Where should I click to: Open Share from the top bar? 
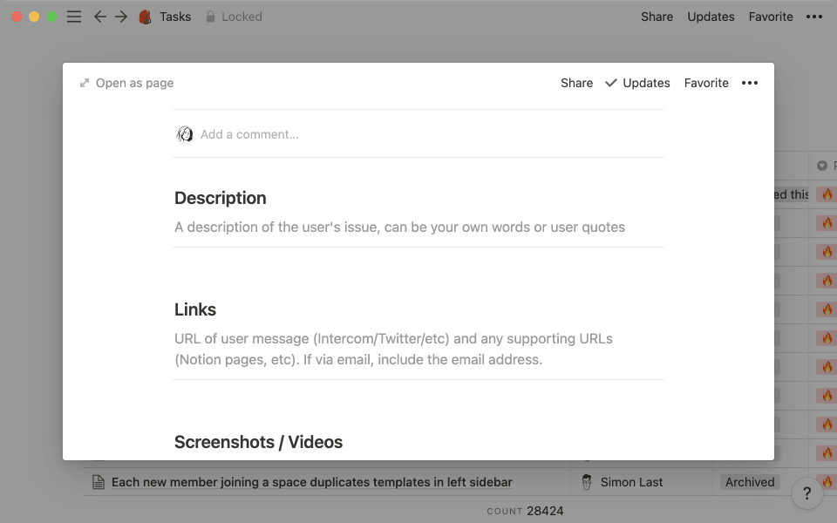pyautogui.click(x=657, y=16)
